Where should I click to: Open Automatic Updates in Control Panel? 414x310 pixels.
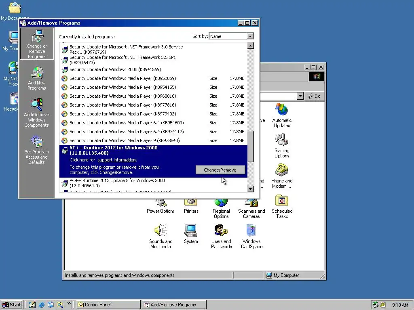pos(282,115)
